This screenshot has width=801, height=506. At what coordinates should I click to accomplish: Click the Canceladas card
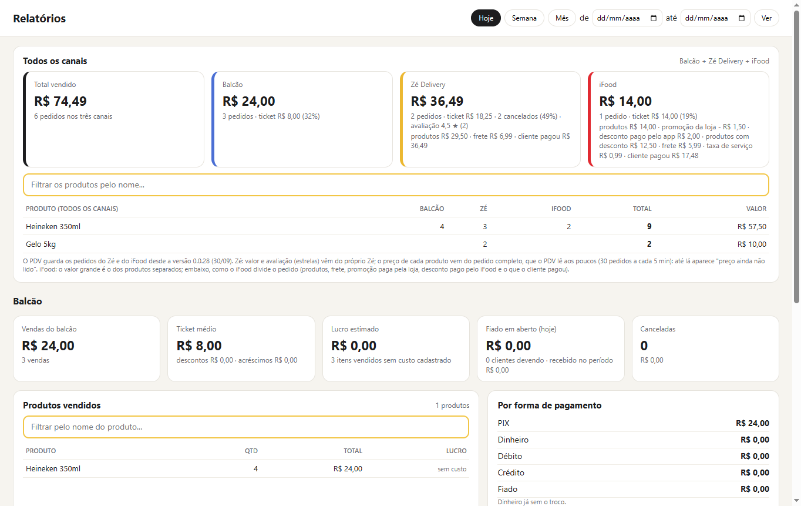pos(705,349)
